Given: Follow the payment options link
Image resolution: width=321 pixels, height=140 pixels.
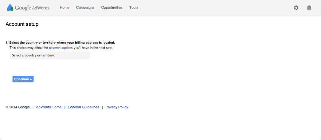Looking at the screenshot, I should 61,48.
